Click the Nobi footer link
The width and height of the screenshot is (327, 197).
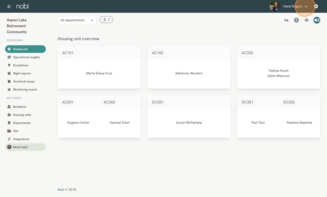tap(60, 190)
